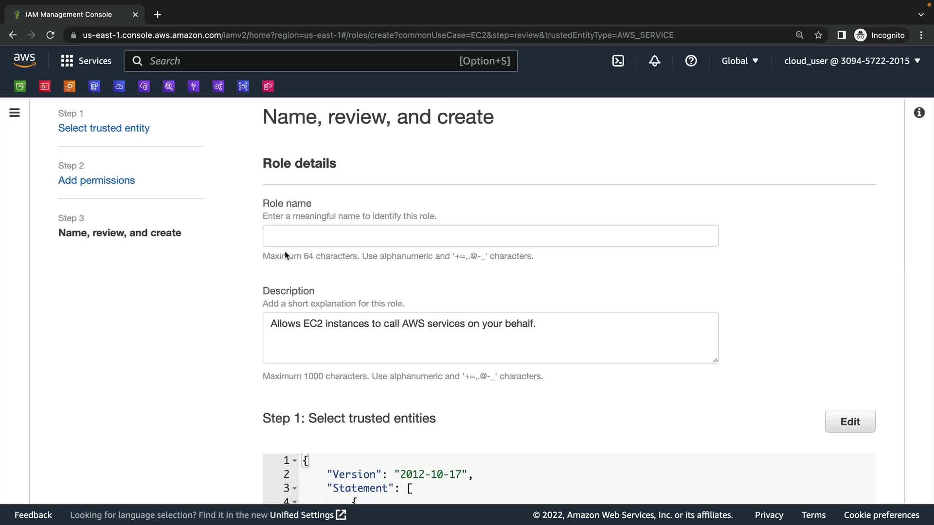Open the red IAM favorites shortcut icon

pos(45,87)
